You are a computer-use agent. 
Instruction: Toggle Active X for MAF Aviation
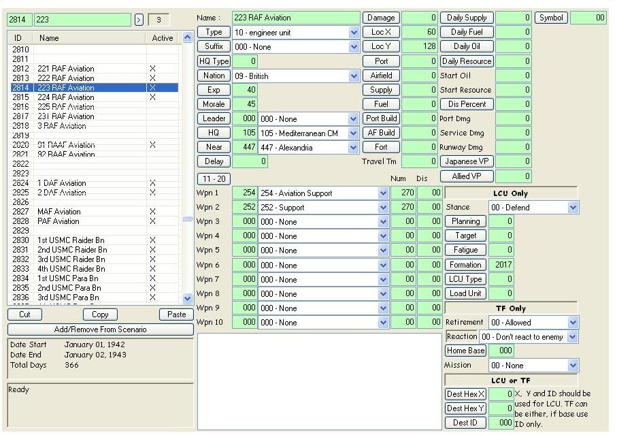tap(152, 212)
